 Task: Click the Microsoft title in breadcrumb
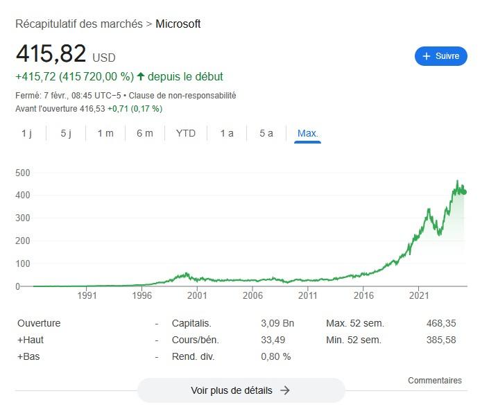point(178,24)
